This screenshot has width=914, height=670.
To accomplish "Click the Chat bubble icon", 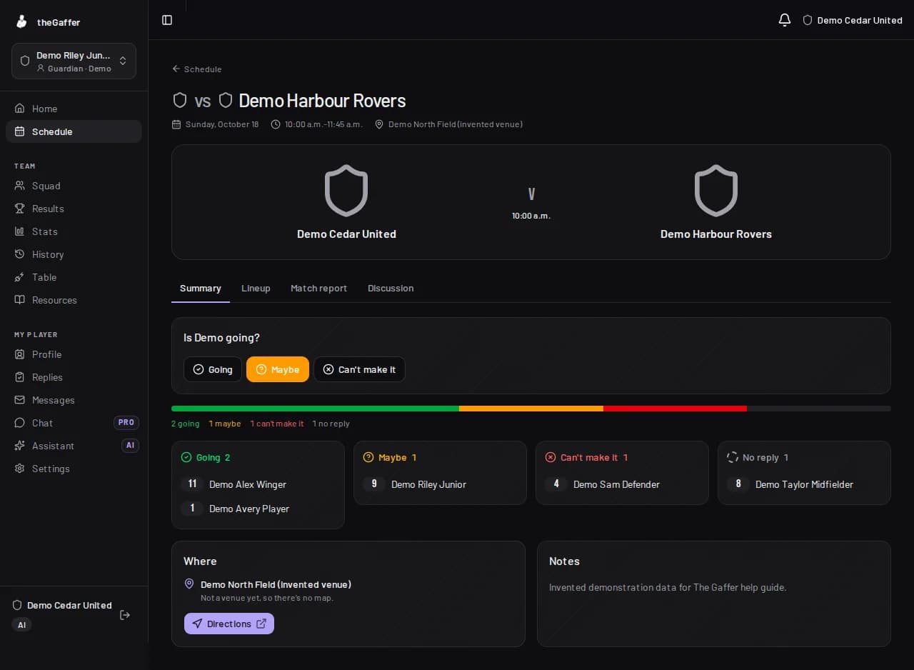I will tap(19, 423).
